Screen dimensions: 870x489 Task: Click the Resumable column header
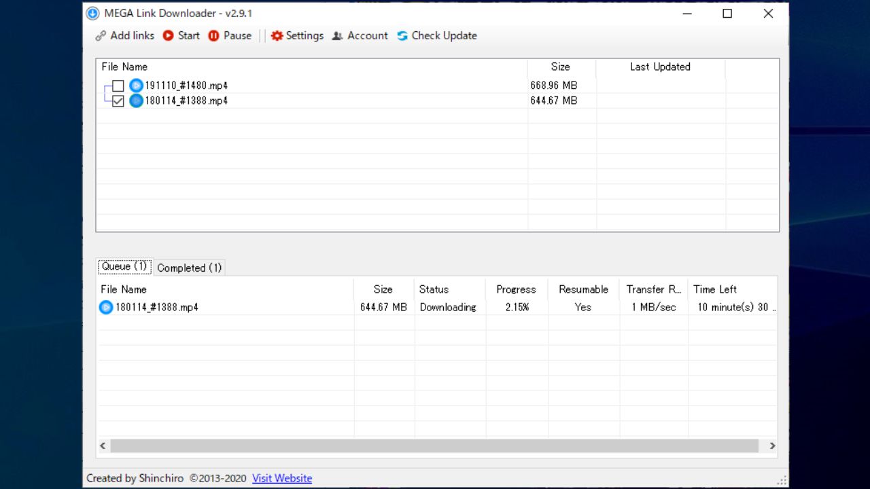584,289
